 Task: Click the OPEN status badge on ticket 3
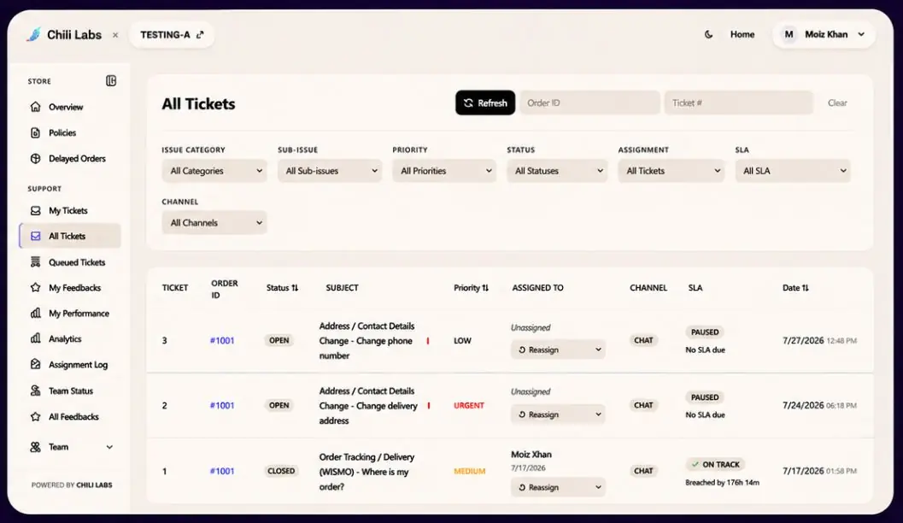coord(279,340)
